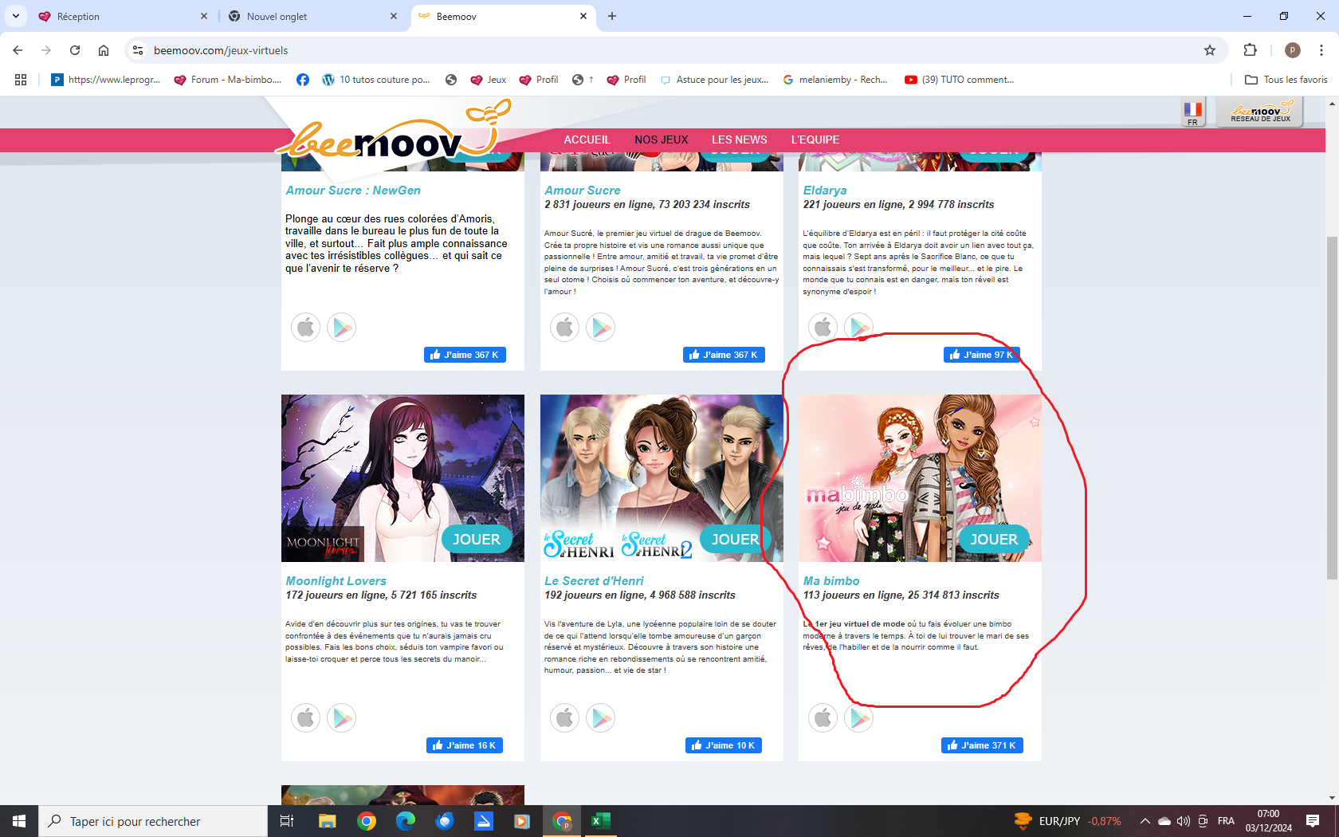Click JOUER on Ma bimbo

point(994,540)
